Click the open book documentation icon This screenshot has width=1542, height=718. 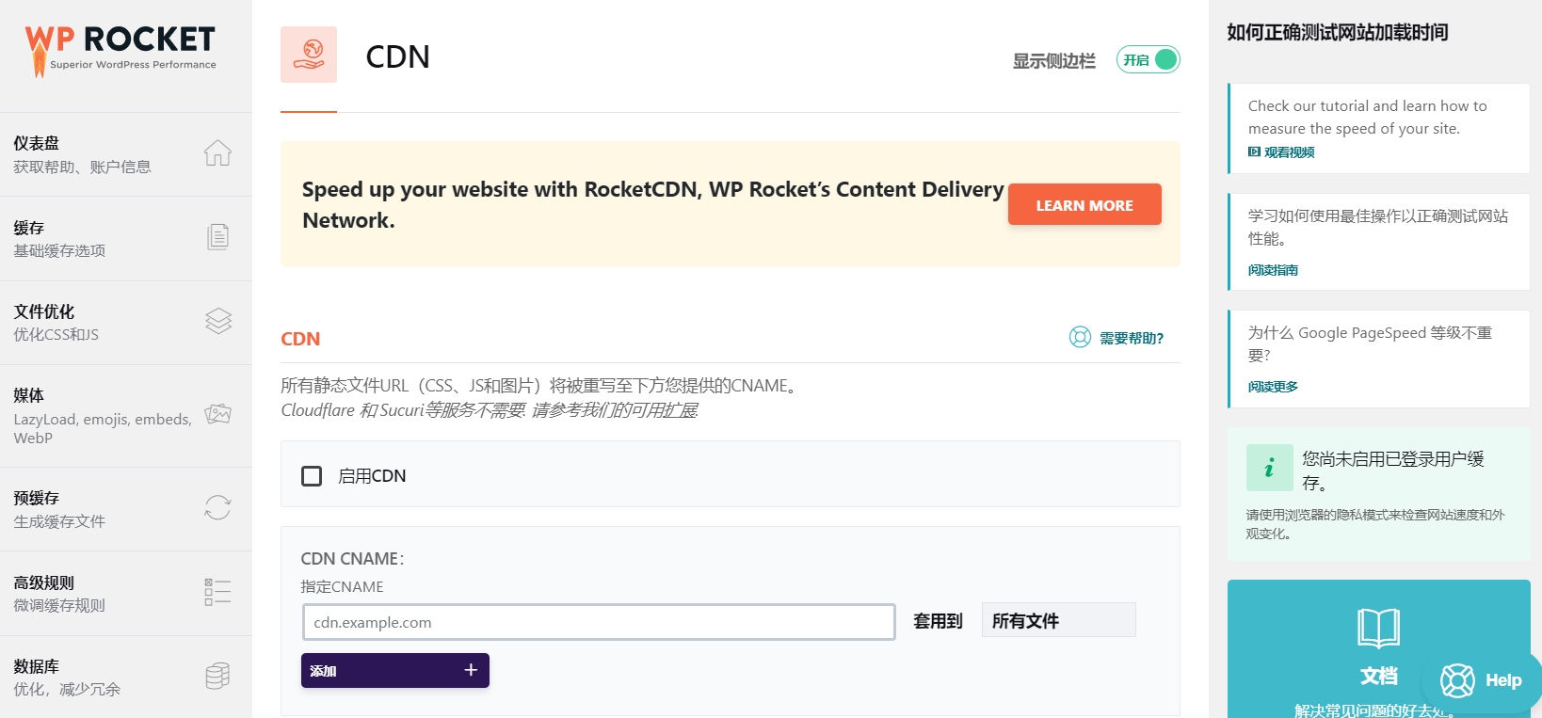coord(1379,628)
